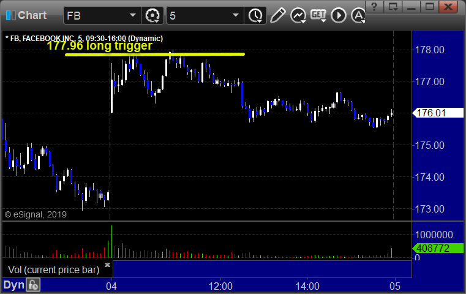This screenshot has height=294, width=466.
Task: Open the alerts 'A' circular icon
Action: pos(358,15)
